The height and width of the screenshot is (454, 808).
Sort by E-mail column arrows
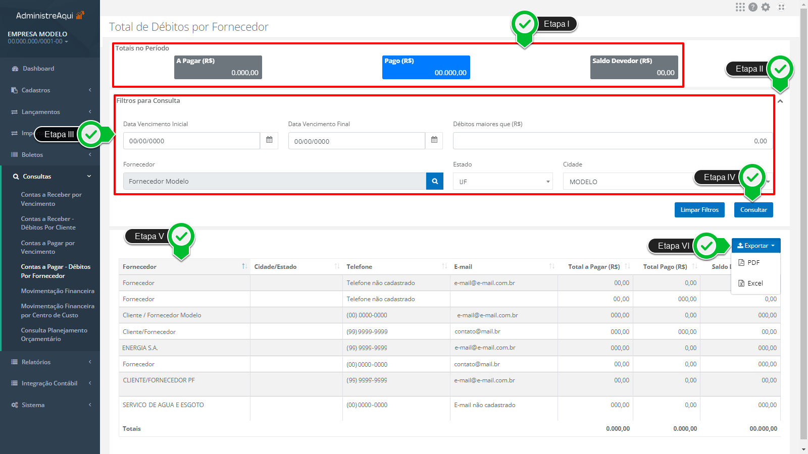pos(552,266)
